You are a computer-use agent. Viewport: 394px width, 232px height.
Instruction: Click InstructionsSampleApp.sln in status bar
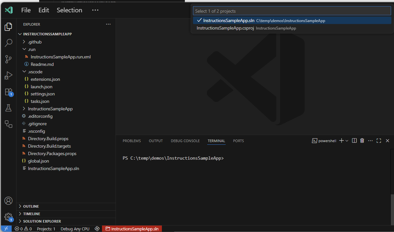tap(132, 229)
